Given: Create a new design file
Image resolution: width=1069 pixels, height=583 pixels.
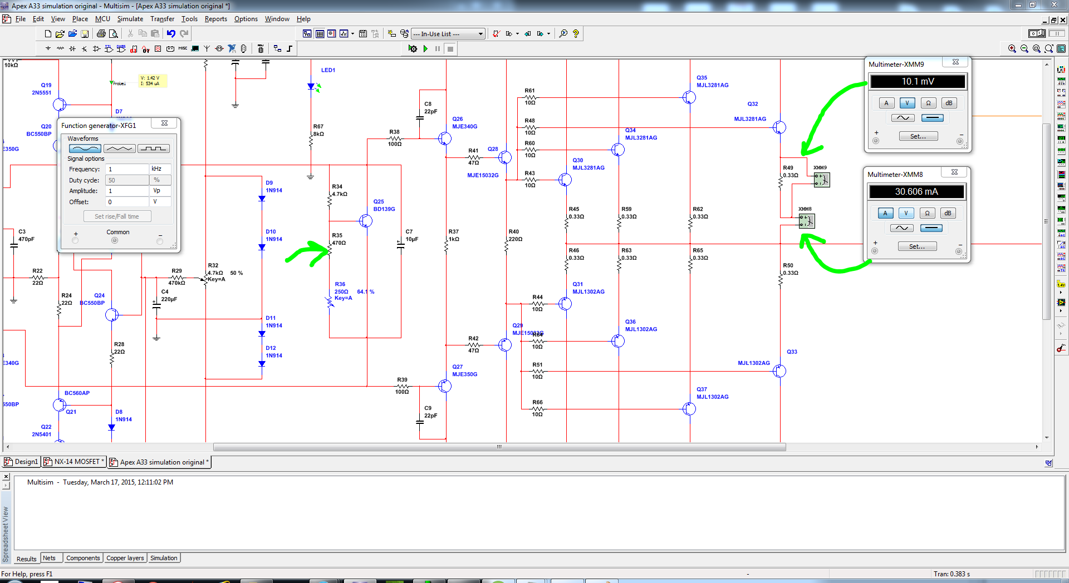Looking at the screenshot, I should pos(48,34).
